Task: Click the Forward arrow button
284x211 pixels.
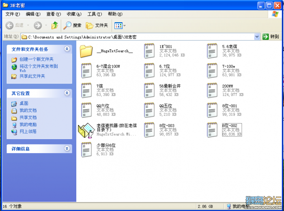Action: (38, 26)
